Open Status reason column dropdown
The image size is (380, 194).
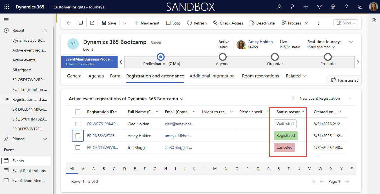pos(303,112)
